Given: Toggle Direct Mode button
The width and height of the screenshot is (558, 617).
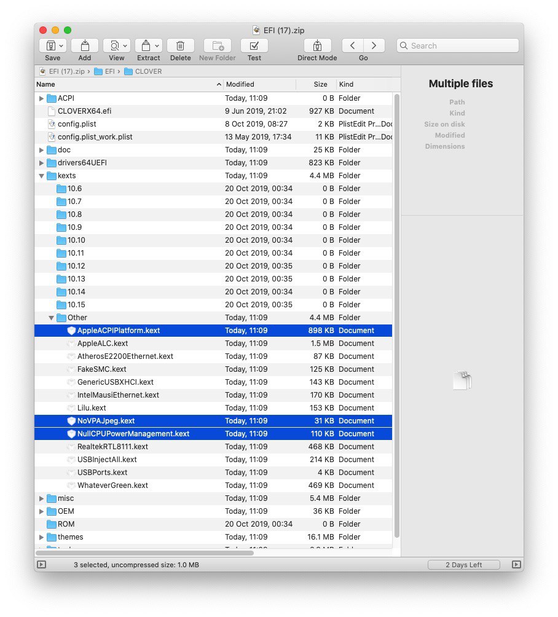Looking at the screenshot, I should tap(317, 45).
